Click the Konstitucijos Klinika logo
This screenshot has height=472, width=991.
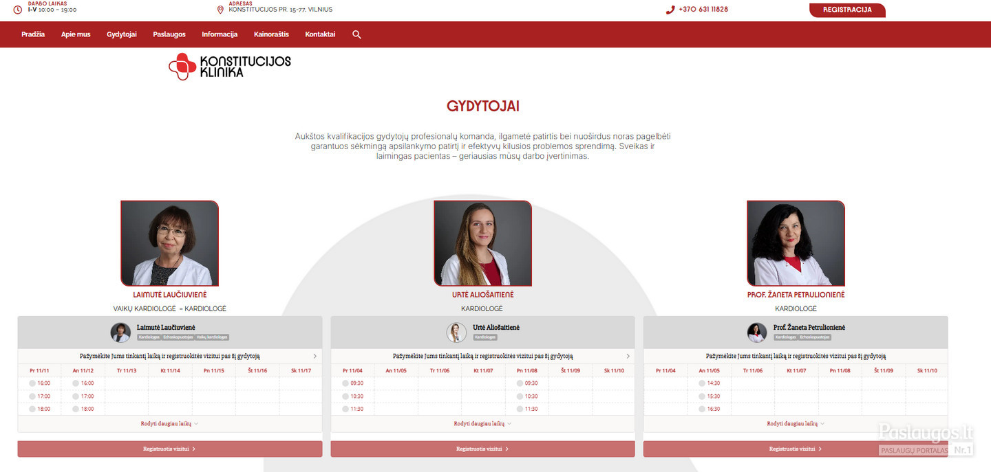230,67
